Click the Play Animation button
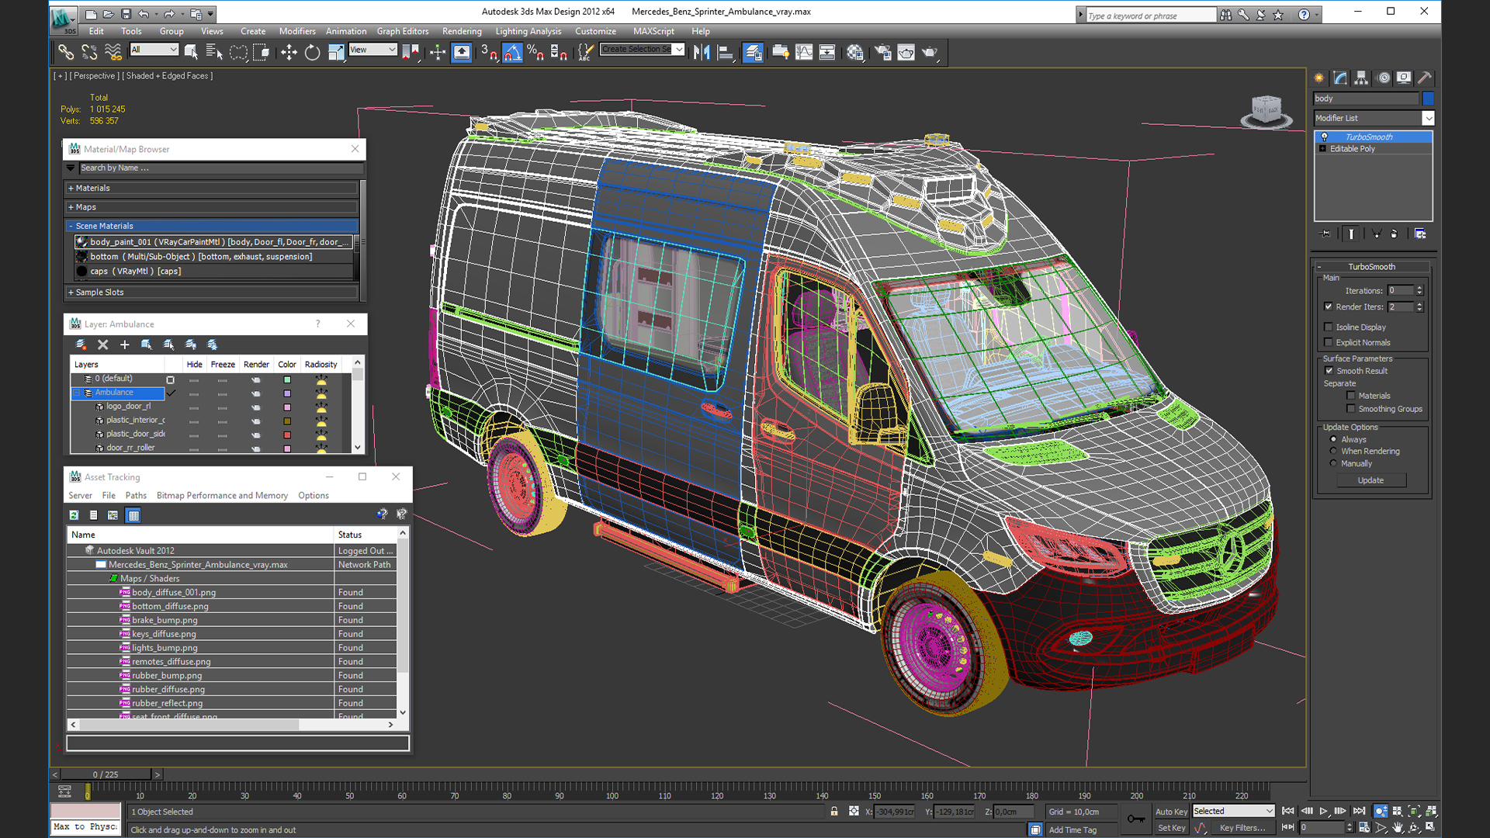 [x=1323, y=811]
